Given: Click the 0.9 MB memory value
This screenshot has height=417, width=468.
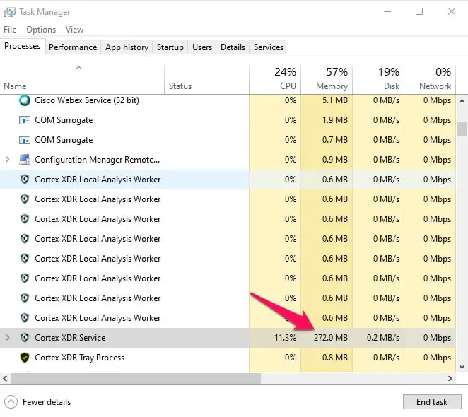Looking at the screenshot, I should coord(335,160).
